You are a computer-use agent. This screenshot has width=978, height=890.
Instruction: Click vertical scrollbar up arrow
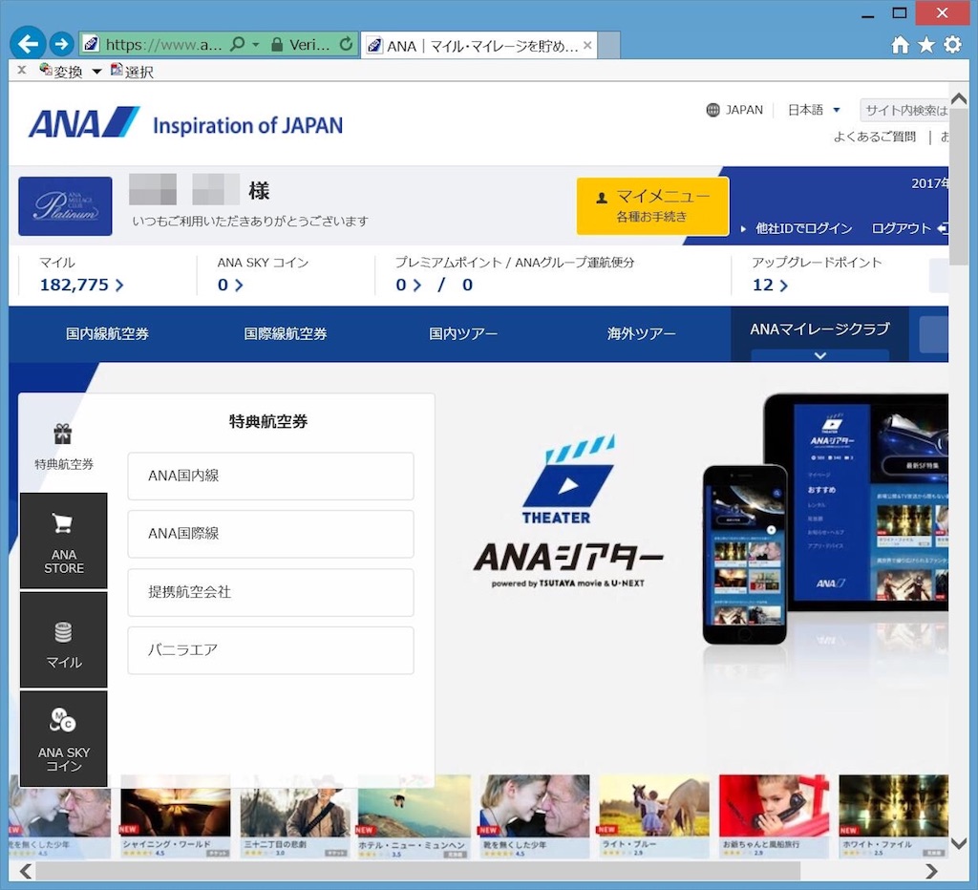point(959,98)
